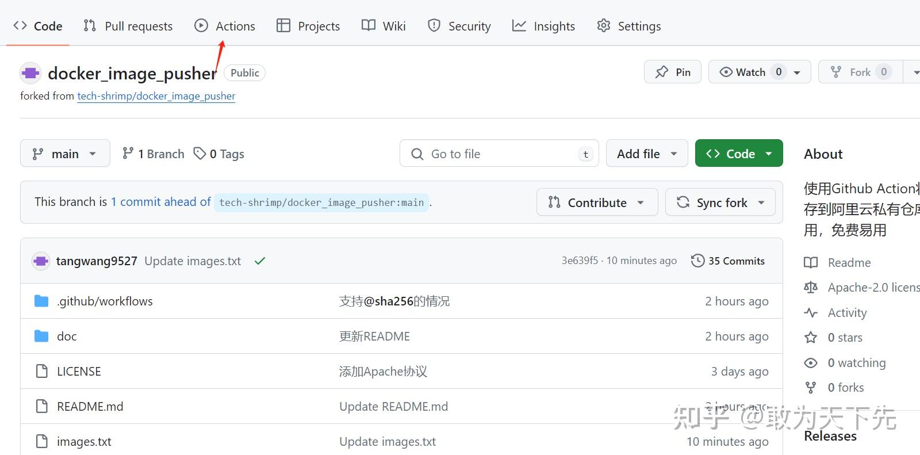
Task: Open latest commit message Update images.txt
Action: coord(193,261)
